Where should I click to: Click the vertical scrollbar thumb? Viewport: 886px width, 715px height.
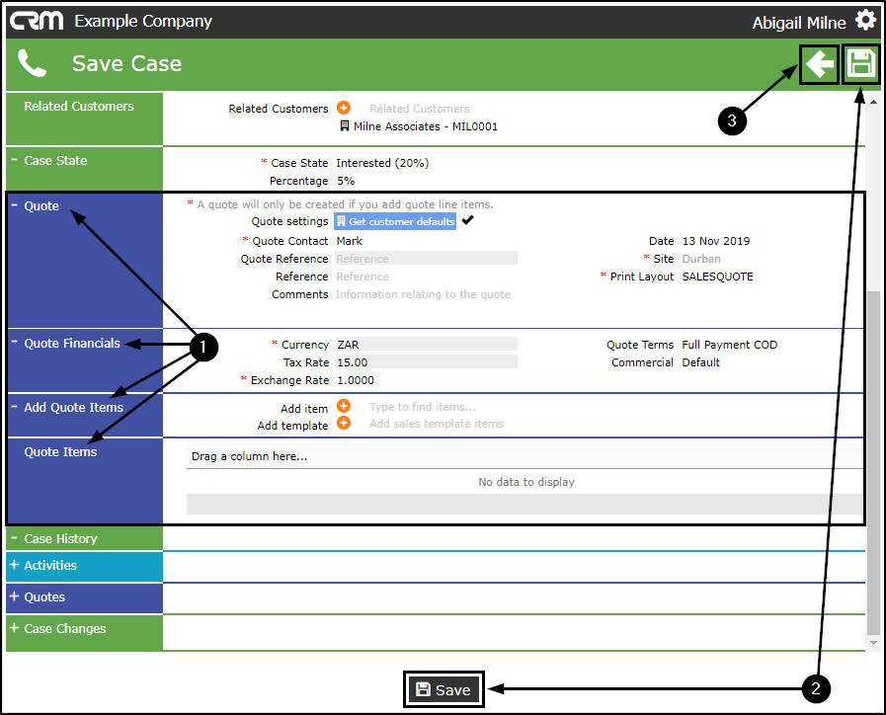(x=873, y=462)
